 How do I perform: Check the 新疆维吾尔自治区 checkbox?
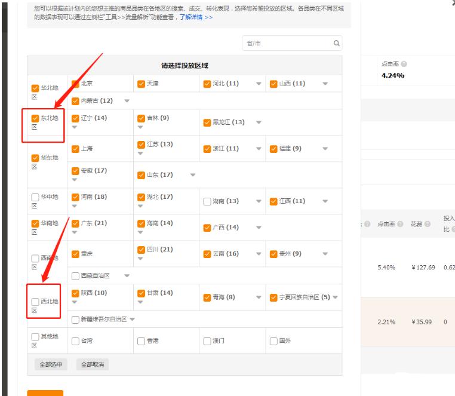75,320
